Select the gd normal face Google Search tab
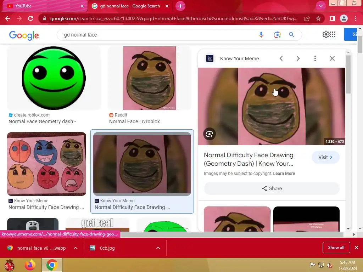Image resolution: width=363 pixels, height=272 pixels. coord(130,6)
